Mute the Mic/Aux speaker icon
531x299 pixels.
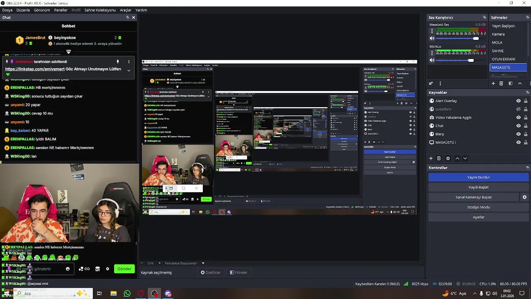[432, 60]
